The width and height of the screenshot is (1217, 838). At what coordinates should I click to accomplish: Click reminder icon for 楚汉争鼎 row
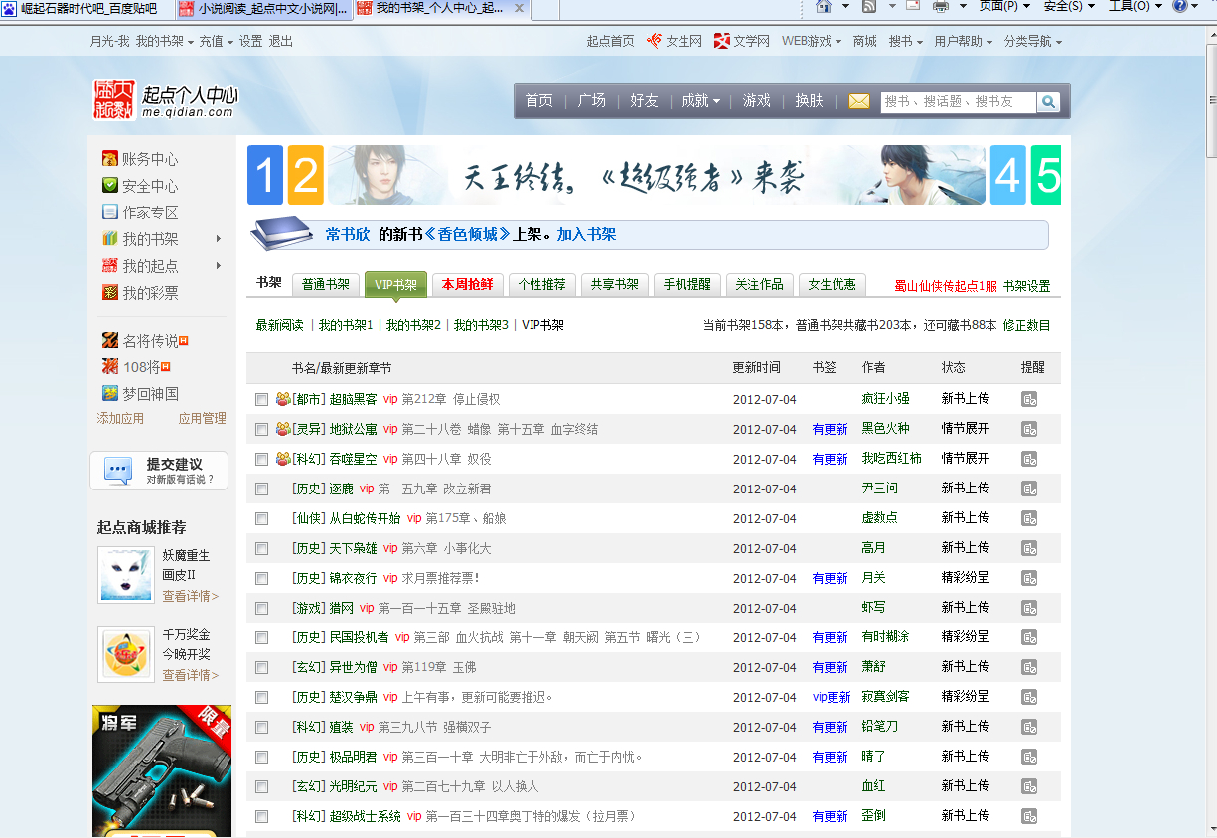click(1029, 697)
